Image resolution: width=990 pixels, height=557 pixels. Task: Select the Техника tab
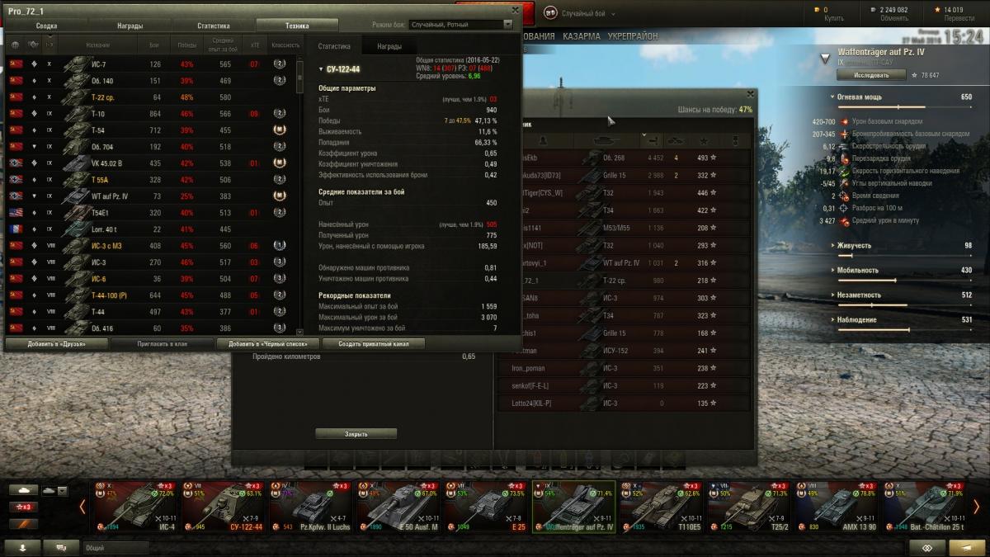coord(297,26)
